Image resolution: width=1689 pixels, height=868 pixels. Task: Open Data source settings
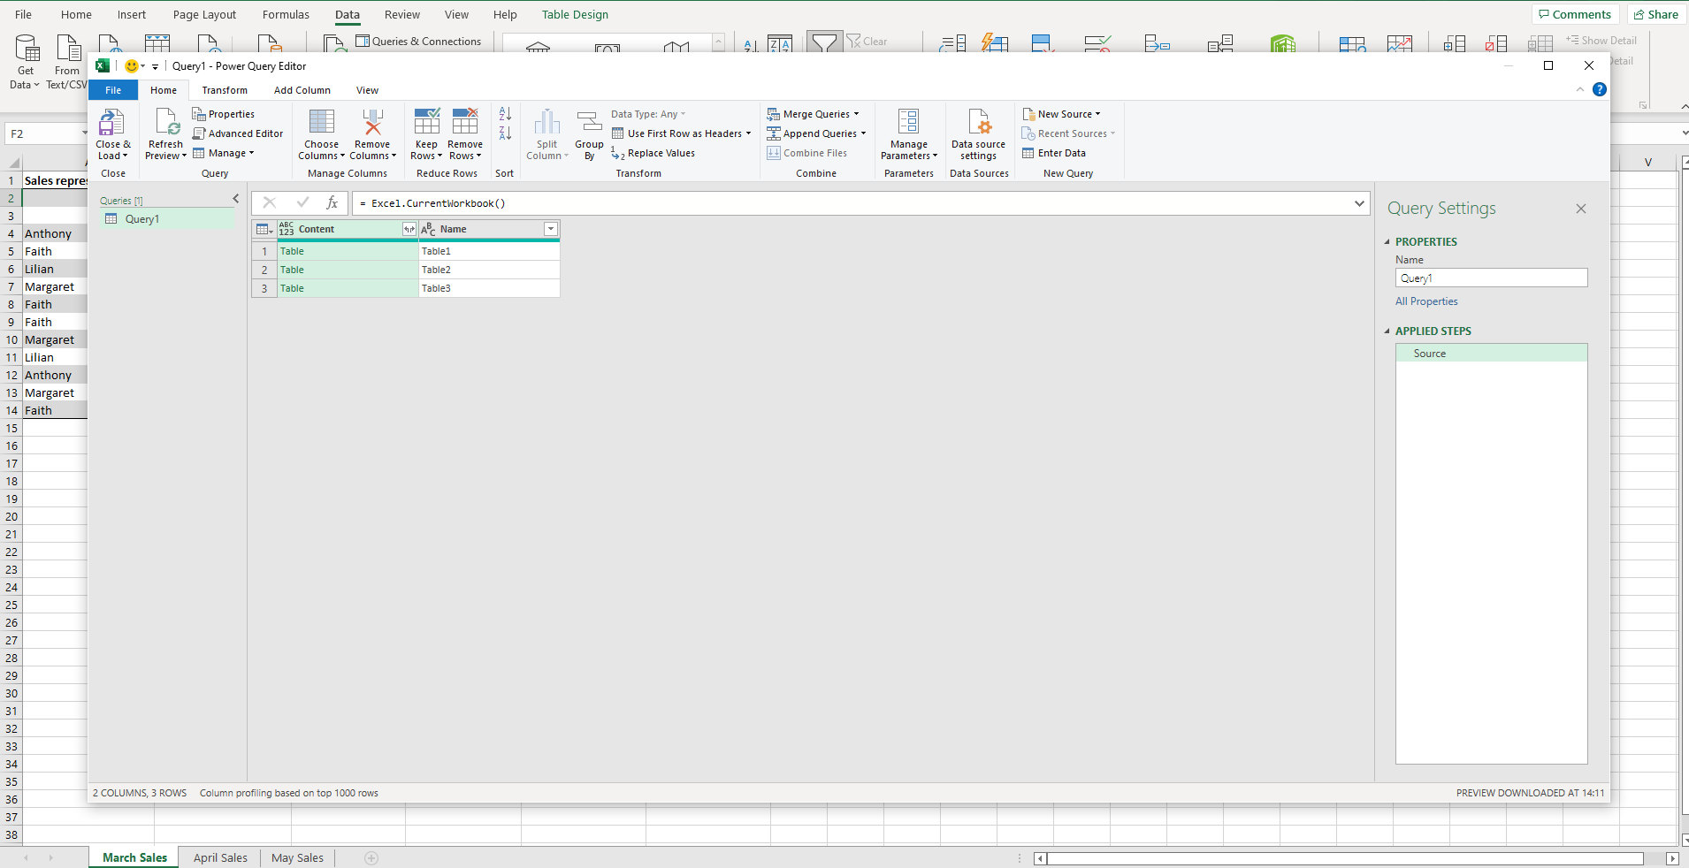point(978,133)
